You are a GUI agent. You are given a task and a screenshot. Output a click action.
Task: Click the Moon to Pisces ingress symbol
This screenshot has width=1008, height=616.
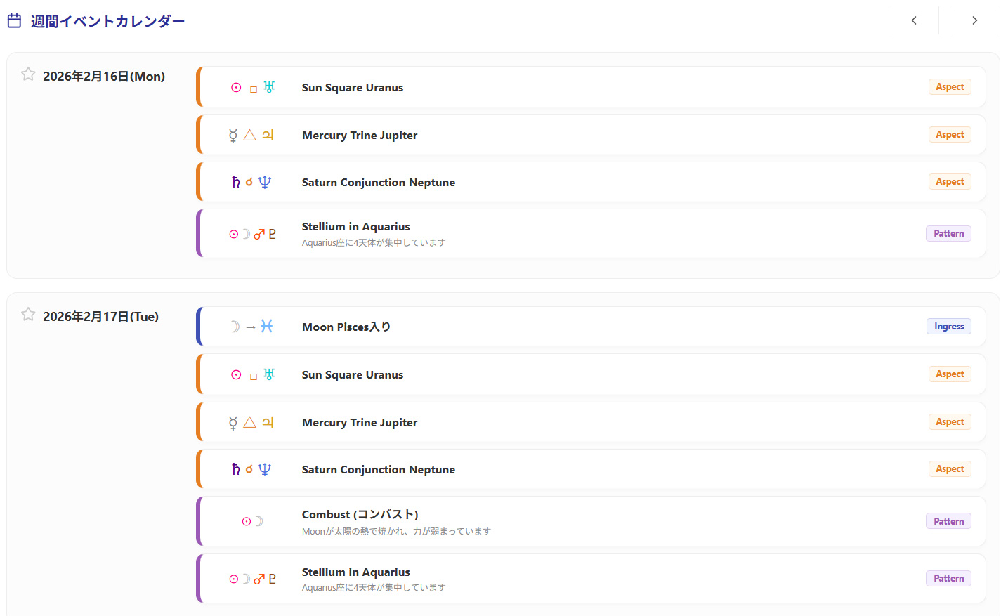click(x=251, y=327)
